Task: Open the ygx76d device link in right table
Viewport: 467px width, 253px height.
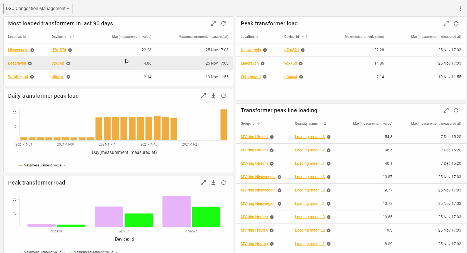Action: click(x=290, y=63)
